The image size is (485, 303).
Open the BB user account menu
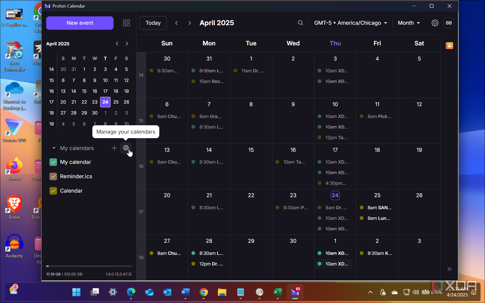click(x=449, y=23)
